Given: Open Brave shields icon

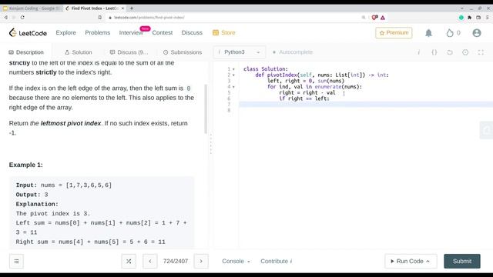Looking at the screenshot, I should pyautogui.click(x=374, y=18).
